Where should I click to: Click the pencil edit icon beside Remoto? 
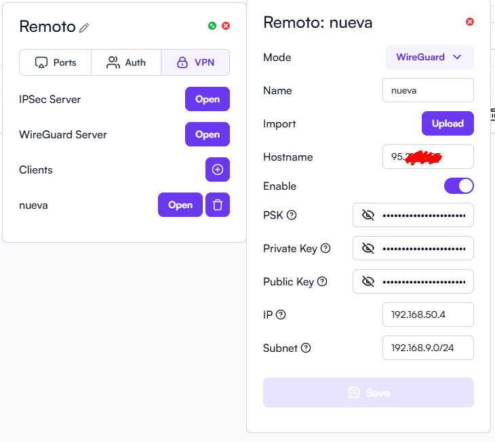(84, 28)
